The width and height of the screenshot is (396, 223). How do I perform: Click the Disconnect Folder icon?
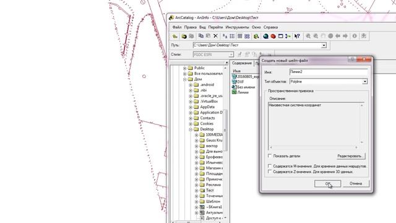(191, 36)
